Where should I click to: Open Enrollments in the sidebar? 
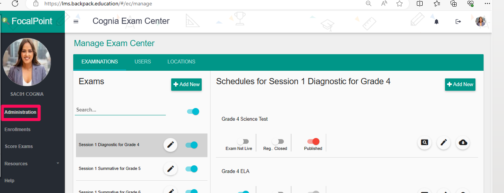[17, 130]
